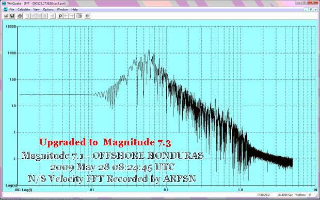Click the 1.0 x-axis label
This screenshot has width=320, height=200.
point(241,190)
